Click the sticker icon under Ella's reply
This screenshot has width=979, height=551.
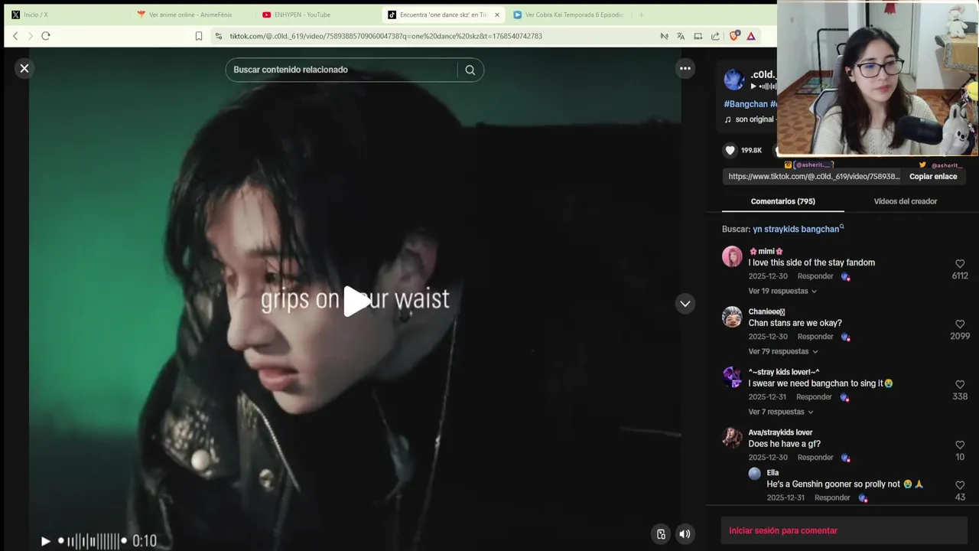(863, 497)
